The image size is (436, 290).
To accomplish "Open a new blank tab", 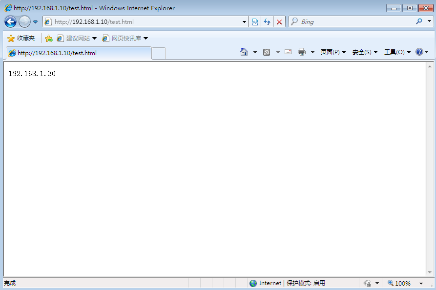I will 159,54.
